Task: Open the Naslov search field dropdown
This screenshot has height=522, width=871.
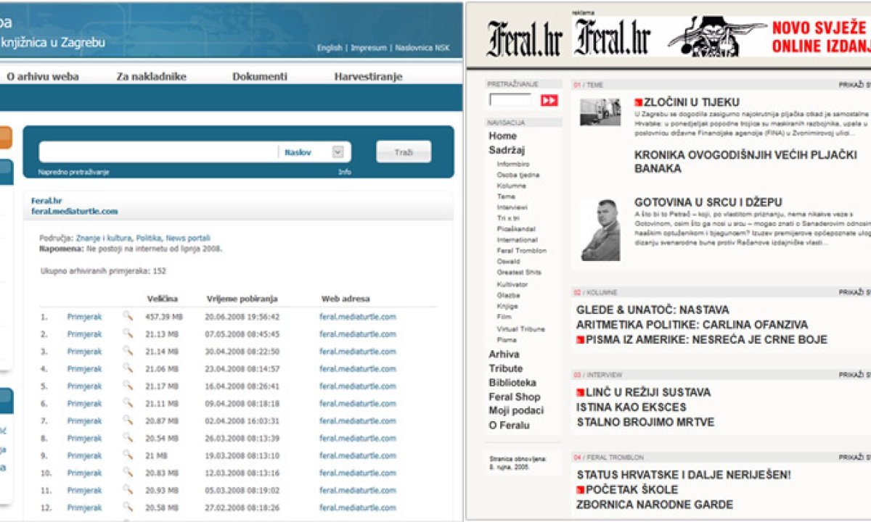Action: click(x=338, y=152)
